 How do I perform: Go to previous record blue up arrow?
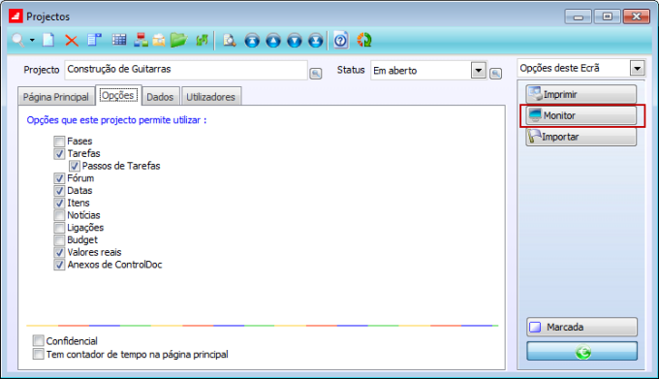point(273,41)
